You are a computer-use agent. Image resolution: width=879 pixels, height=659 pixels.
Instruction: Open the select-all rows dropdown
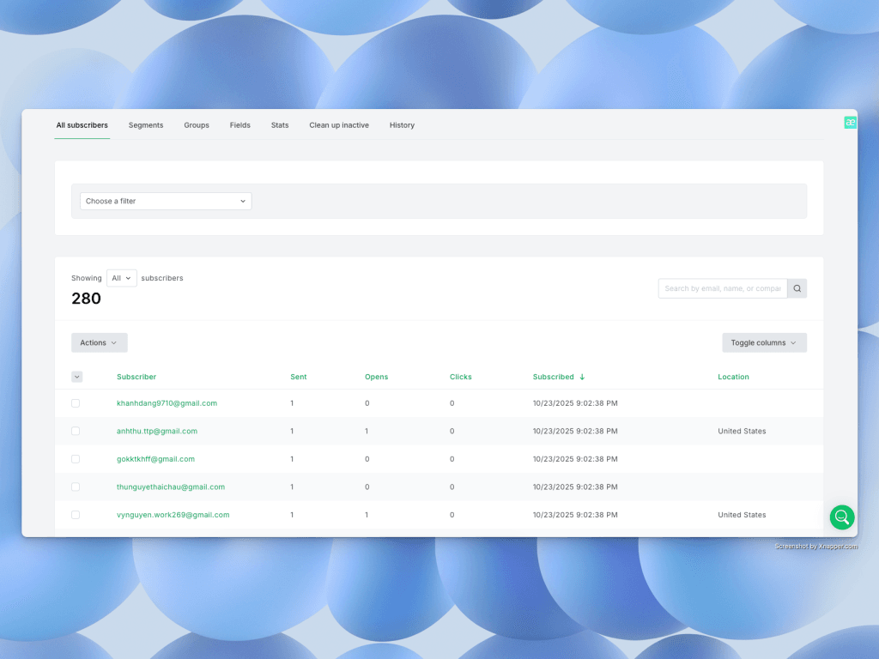coord(76,378)
